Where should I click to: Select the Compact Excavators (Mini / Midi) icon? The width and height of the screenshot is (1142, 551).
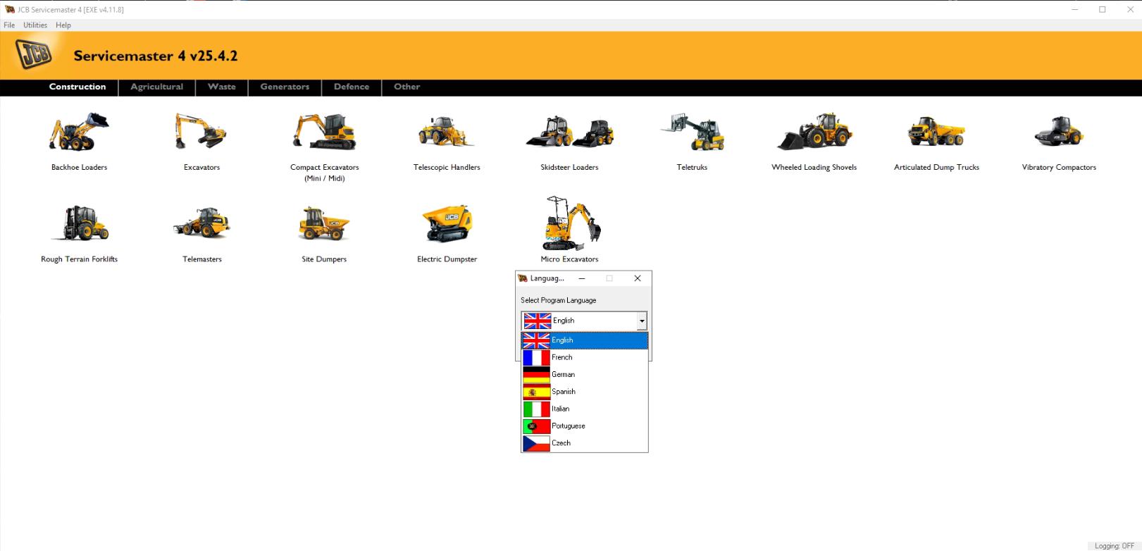pyautogui.click(x=325, y=132)
